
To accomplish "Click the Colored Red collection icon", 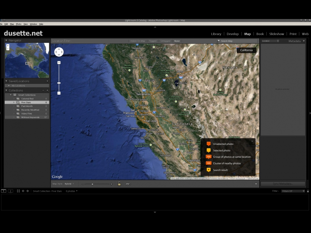I will (18, 99).
